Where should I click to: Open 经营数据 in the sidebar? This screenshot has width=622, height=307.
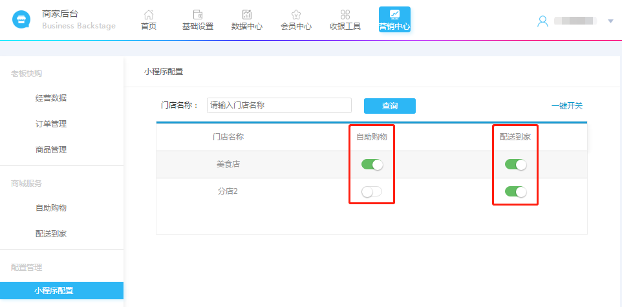tap(51, 98)
